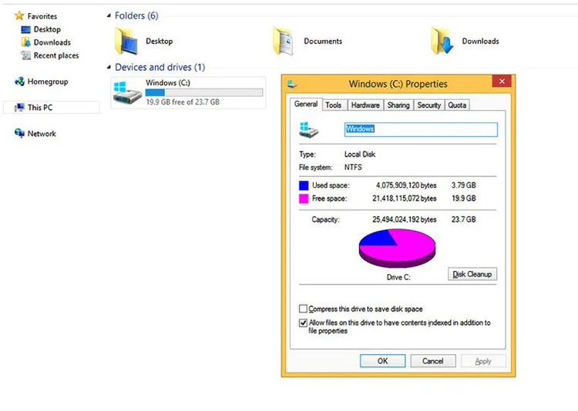Click the drive icon beside the name field
The height and width of the screenshot is (411, 578).
point(308,130)
